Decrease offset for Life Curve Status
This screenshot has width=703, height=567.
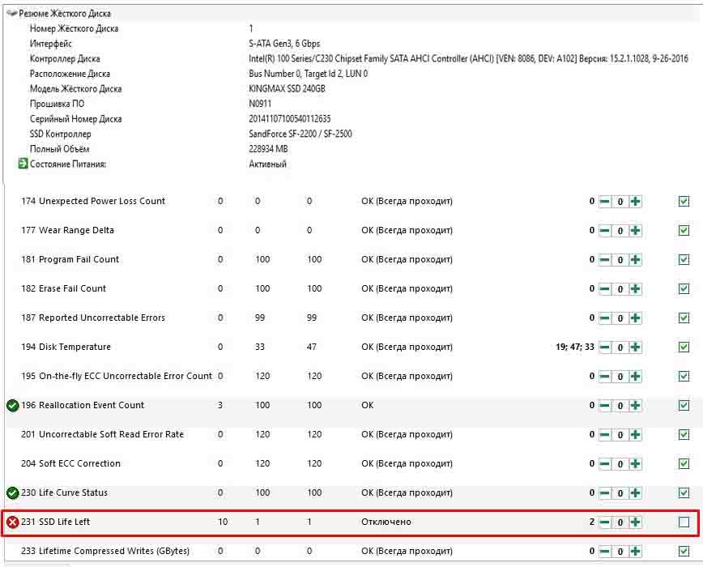pos(605,493)
